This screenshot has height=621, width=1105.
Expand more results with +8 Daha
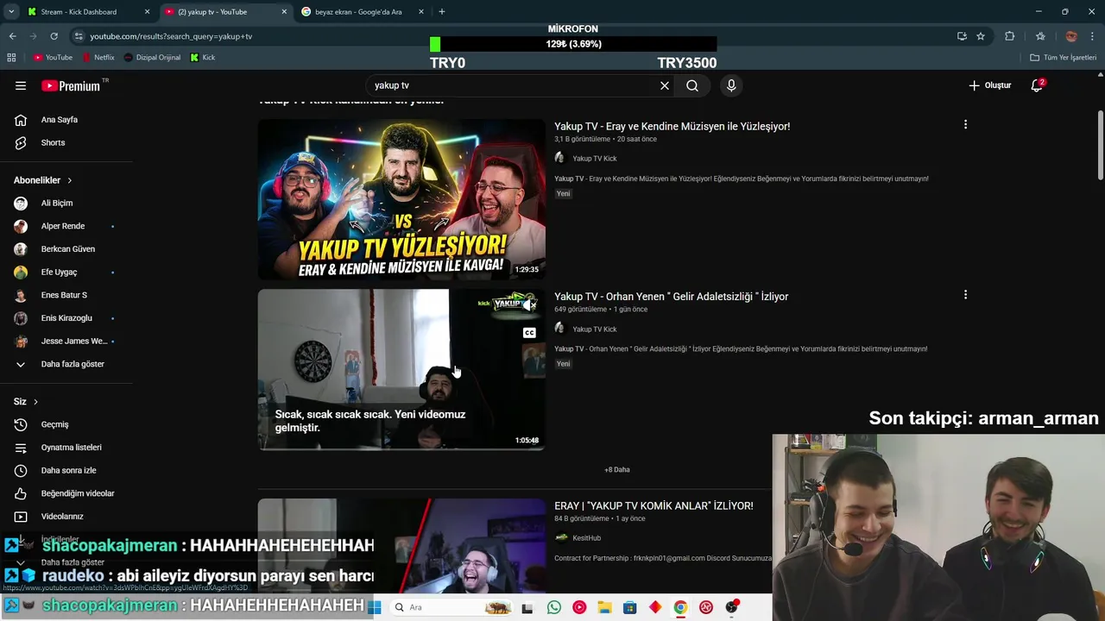pos(617,469)
